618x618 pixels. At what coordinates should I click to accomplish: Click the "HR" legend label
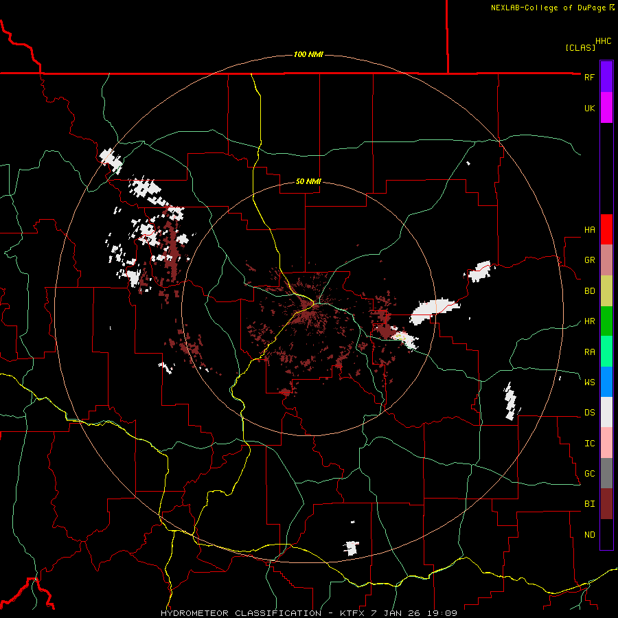589,321
